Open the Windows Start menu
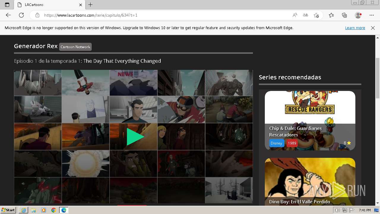The image size is (380, 214). [8, 210]
